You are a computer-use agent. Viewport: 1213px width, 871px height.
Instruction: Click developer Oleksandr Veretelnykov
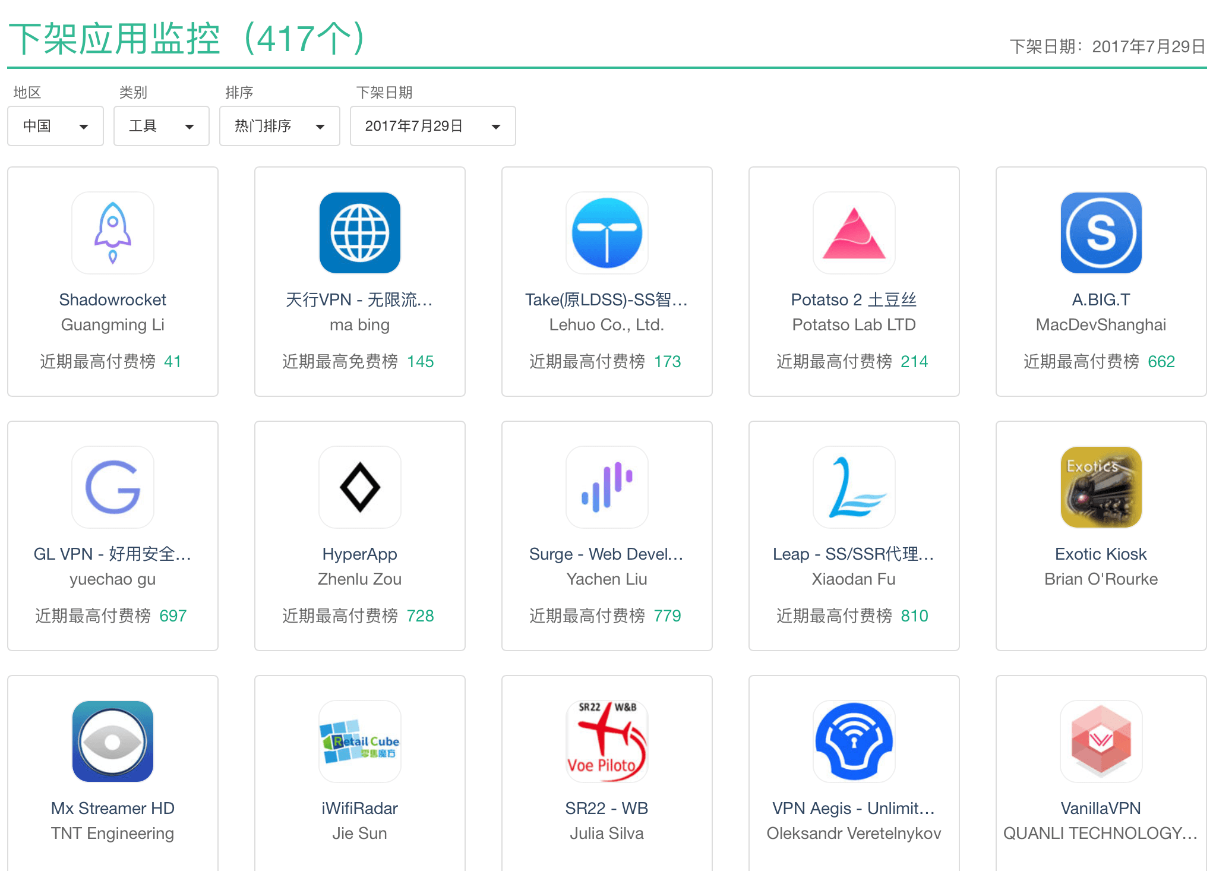[854, 833]
